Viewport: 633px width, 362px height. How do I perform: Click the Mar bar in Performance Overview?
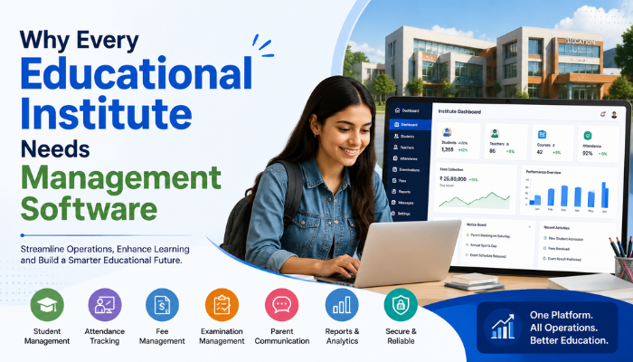(x=564, y=196)
